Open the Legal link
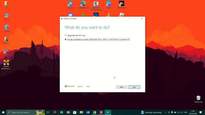205x115 pixels. click(88, 87)
